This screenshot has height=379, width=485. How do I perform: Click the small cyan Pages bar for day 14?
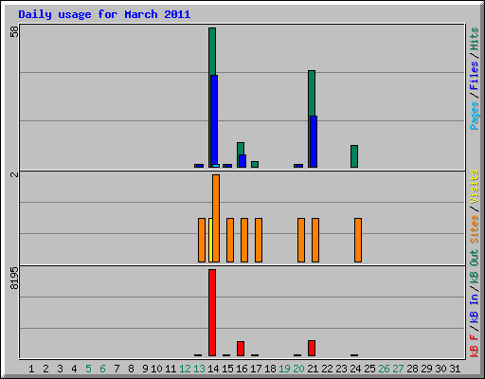216,166
